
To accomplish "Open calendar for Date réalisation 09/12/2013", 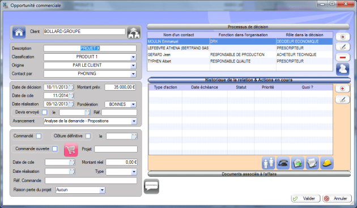I will coord(71,104).
